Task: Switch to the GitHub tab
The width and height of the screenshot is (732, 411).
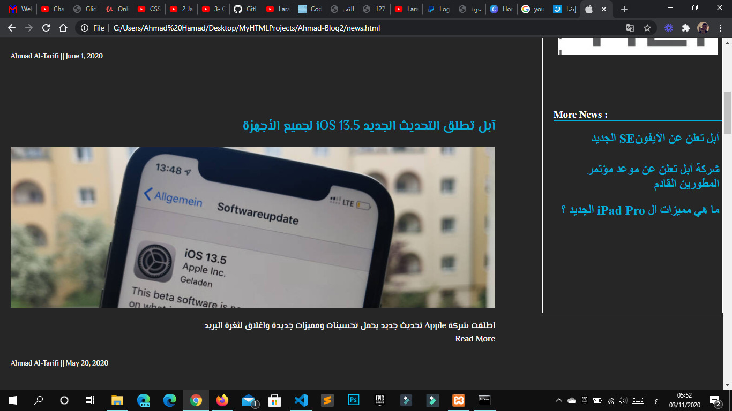Action: click(245, 9)
